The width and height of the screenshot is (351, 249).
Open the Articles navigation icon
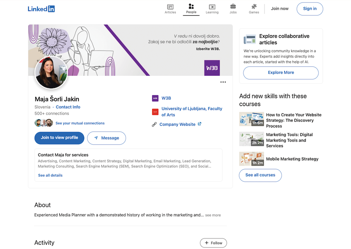(170, 7)
